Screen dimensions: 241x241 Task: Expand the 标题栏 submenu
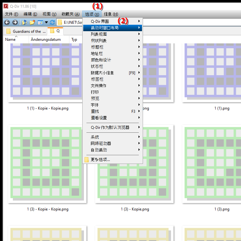click(x=112, y=47)
